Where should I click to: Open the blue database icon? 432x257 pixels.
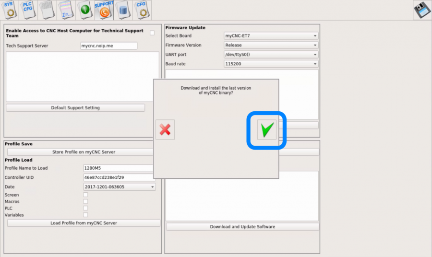123,10
